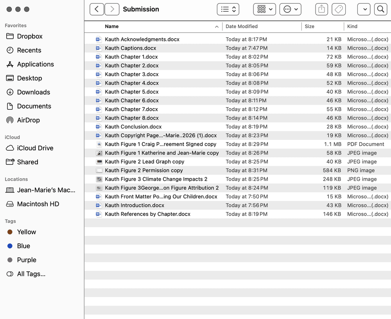Open iCloud Drive in the sidebar
The width and height of the screenshot is (391, 319).
pos(35,148)
